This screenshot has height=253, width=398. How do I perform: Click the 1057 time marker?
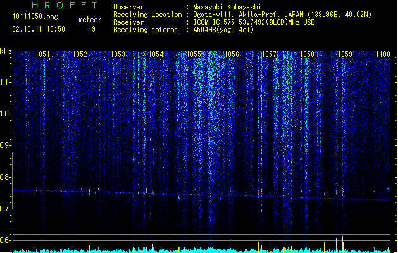click(x=269, y=54)
